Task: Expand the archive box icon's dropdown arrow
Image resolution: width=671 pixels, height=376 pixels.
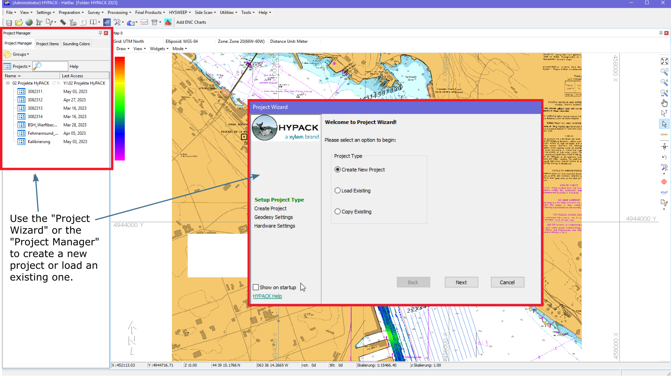Action: tap(160, 22)
